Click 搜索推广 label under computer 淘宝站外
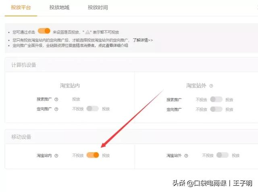Viewport: 258px width, 192px height. click(x=174, y=100)
